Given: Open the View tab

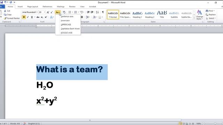Looking at the screenshot, I should tap(82, 7).
